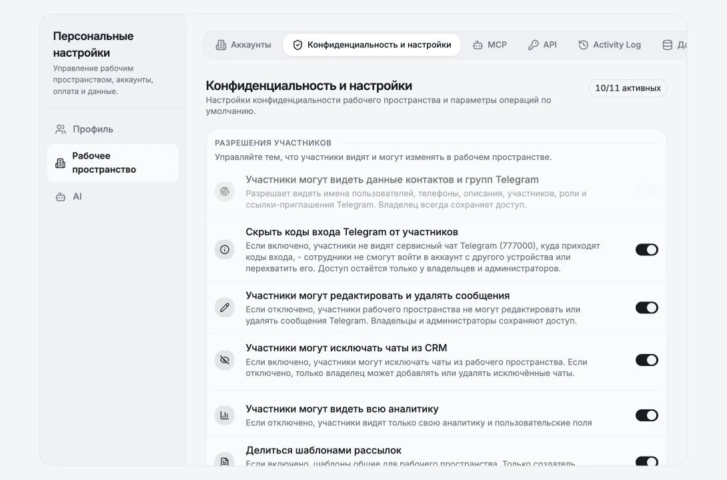
Task: Click the fingerprint icon for Telegram contact data
Action: 224,191
